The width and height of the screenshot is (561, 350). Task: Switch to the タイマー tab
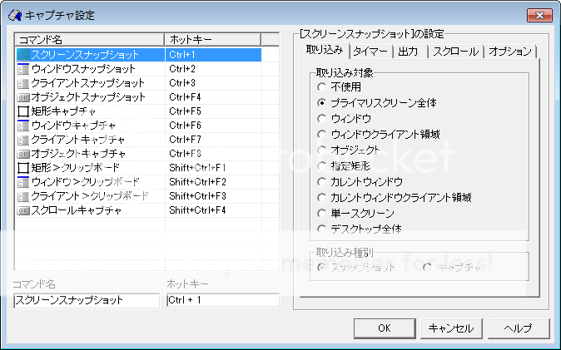pos(370,52)
